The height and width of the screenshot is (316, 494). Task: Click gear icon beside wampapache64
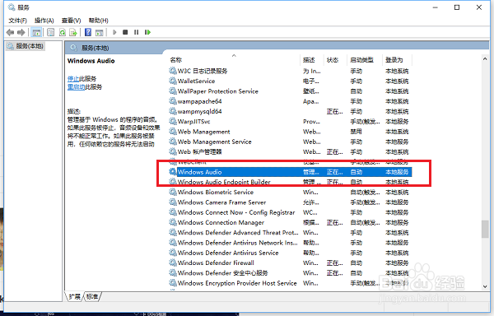click(x=173, y=101)
